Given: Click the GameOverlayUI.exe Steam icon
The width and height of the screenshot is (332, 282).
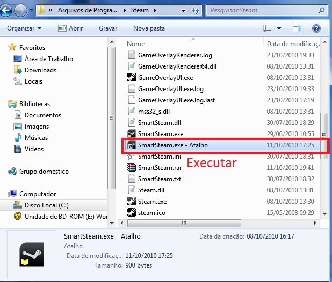Looking at the screenshot, I should [132, 78].
